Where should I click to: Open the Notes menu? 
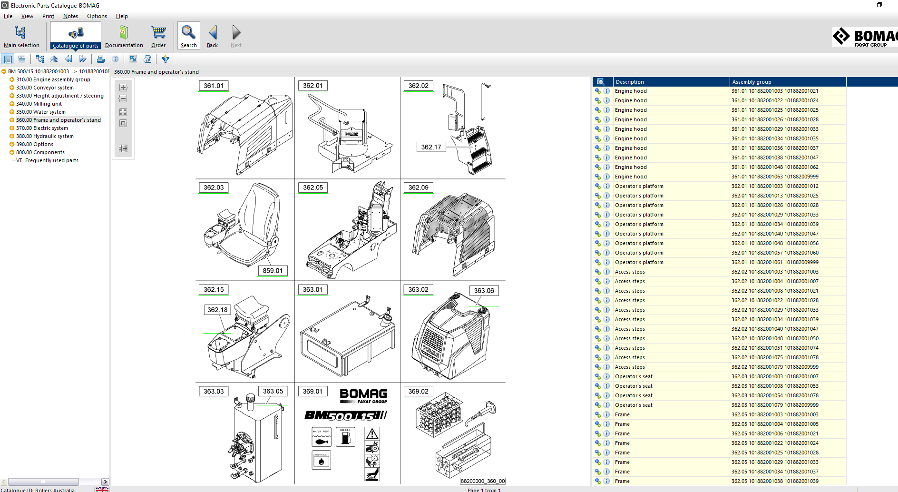click(x=70, y=16)
